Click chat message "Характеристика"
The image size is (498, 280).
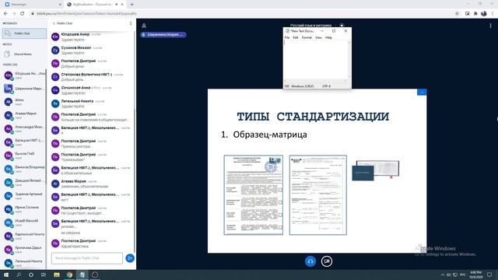click(75, 246)
